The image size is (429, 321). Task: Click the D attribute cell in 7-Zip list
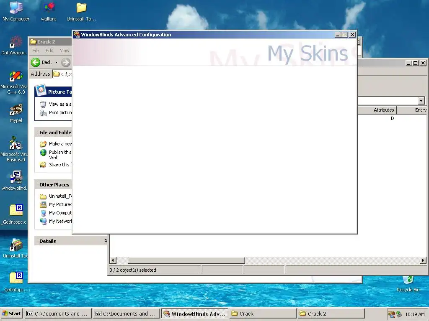click(x=392, y=118)
